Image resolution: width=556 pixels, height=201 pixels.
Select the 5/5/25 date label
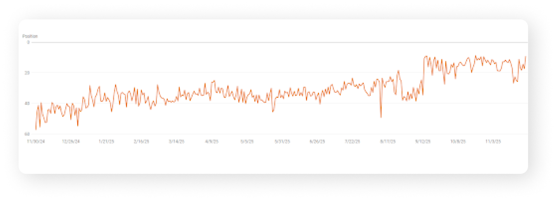point(247,142)
